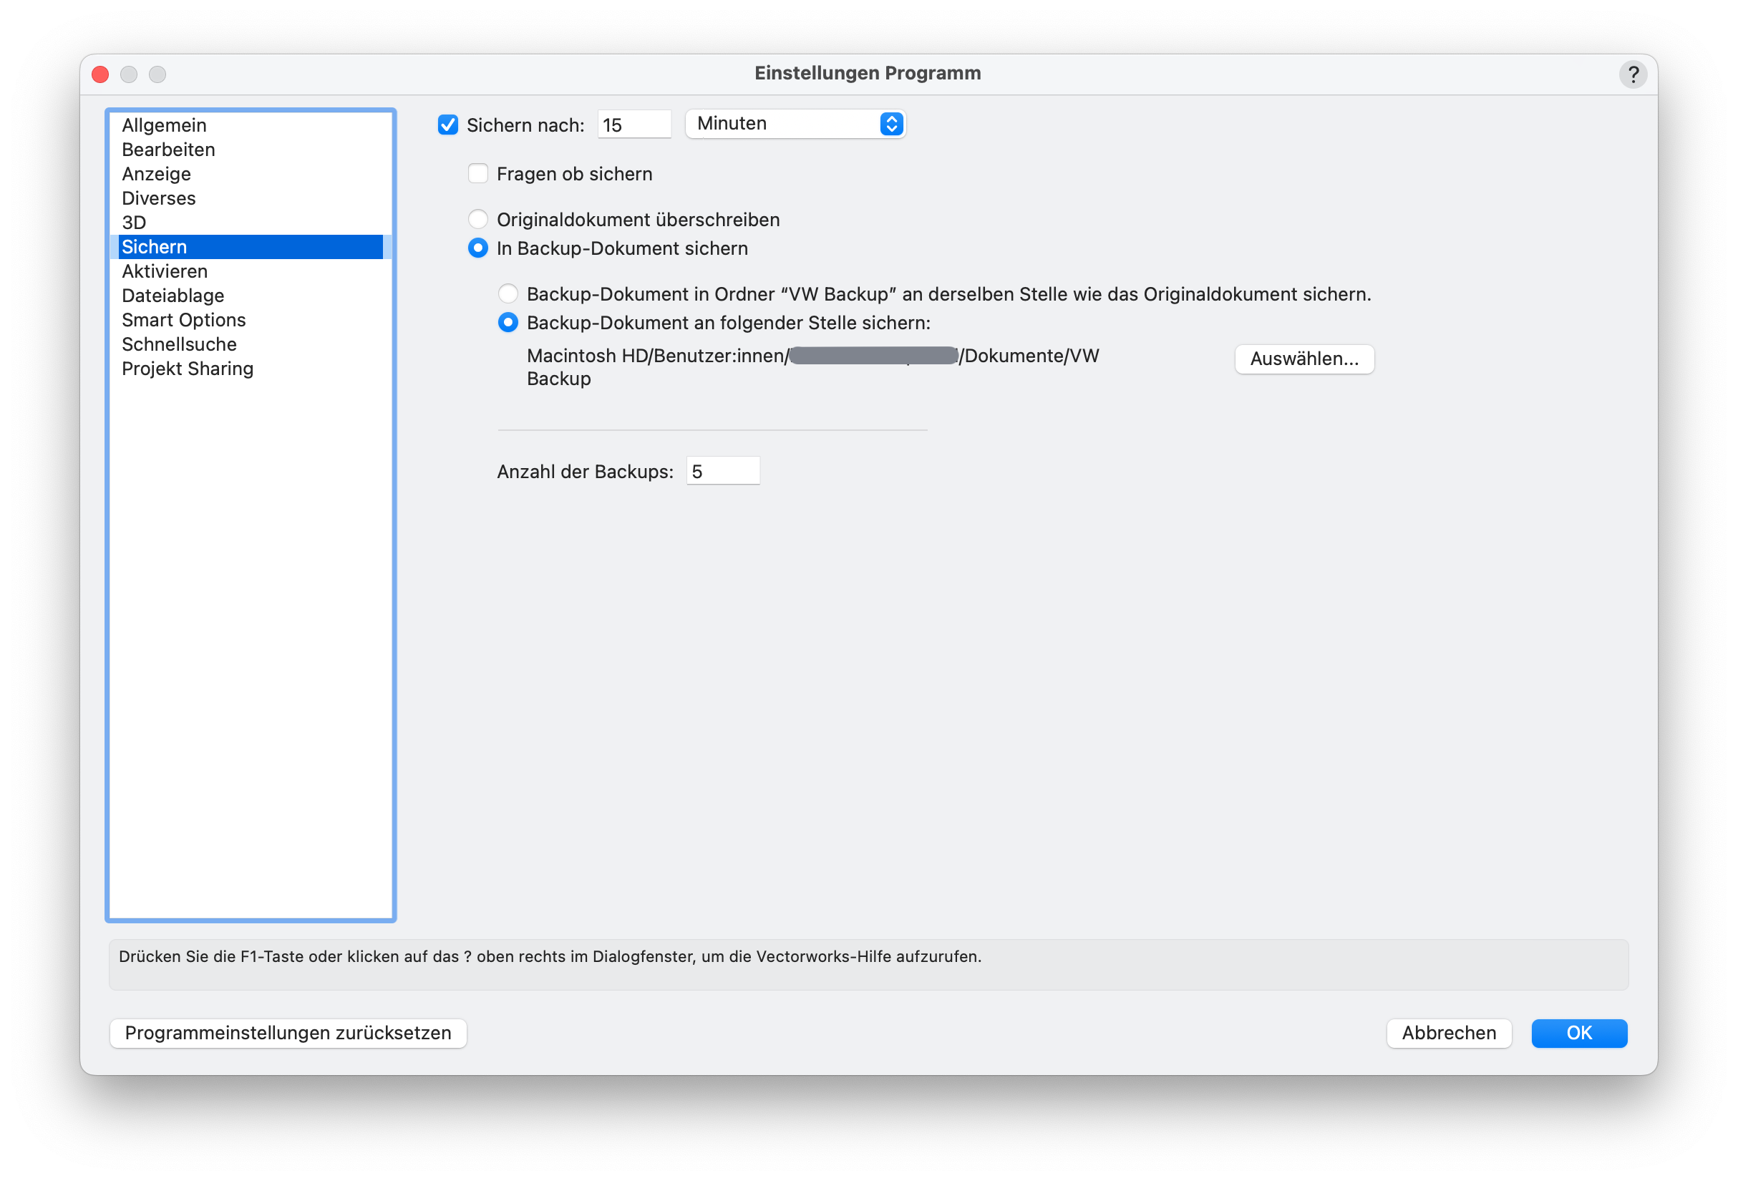Click the Anzahl der Backups field
Viewport: 1738px width, 1181px height.
point(722,471)
